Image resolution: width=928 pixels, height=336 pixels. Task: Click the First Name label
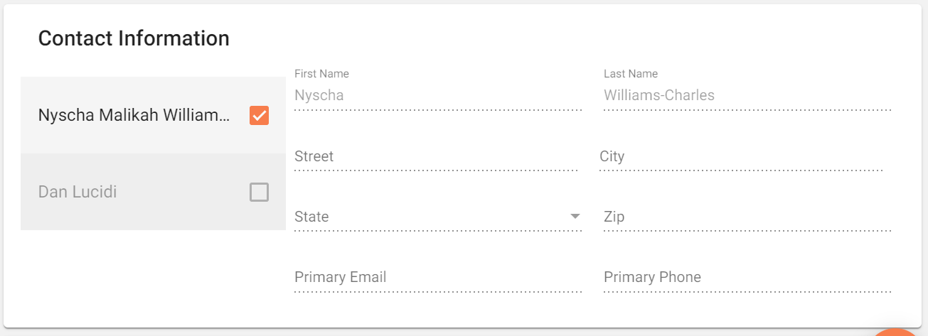(321, 74)
